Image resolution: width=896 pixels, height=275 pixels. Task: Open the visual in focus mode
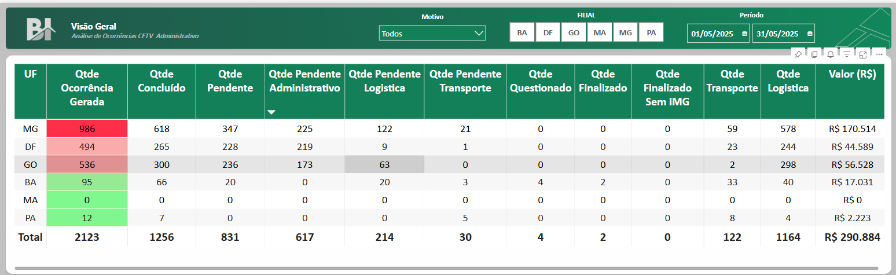pyautogui.click(x=863, y=54)
